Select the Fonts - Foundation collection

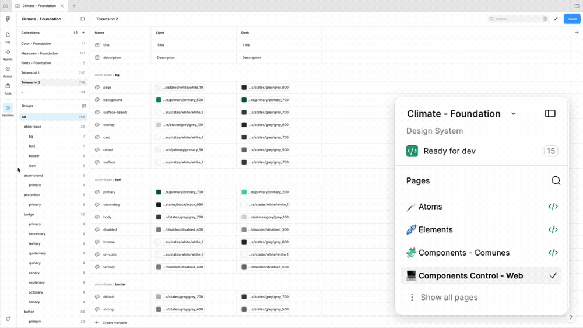coord(53,63)
